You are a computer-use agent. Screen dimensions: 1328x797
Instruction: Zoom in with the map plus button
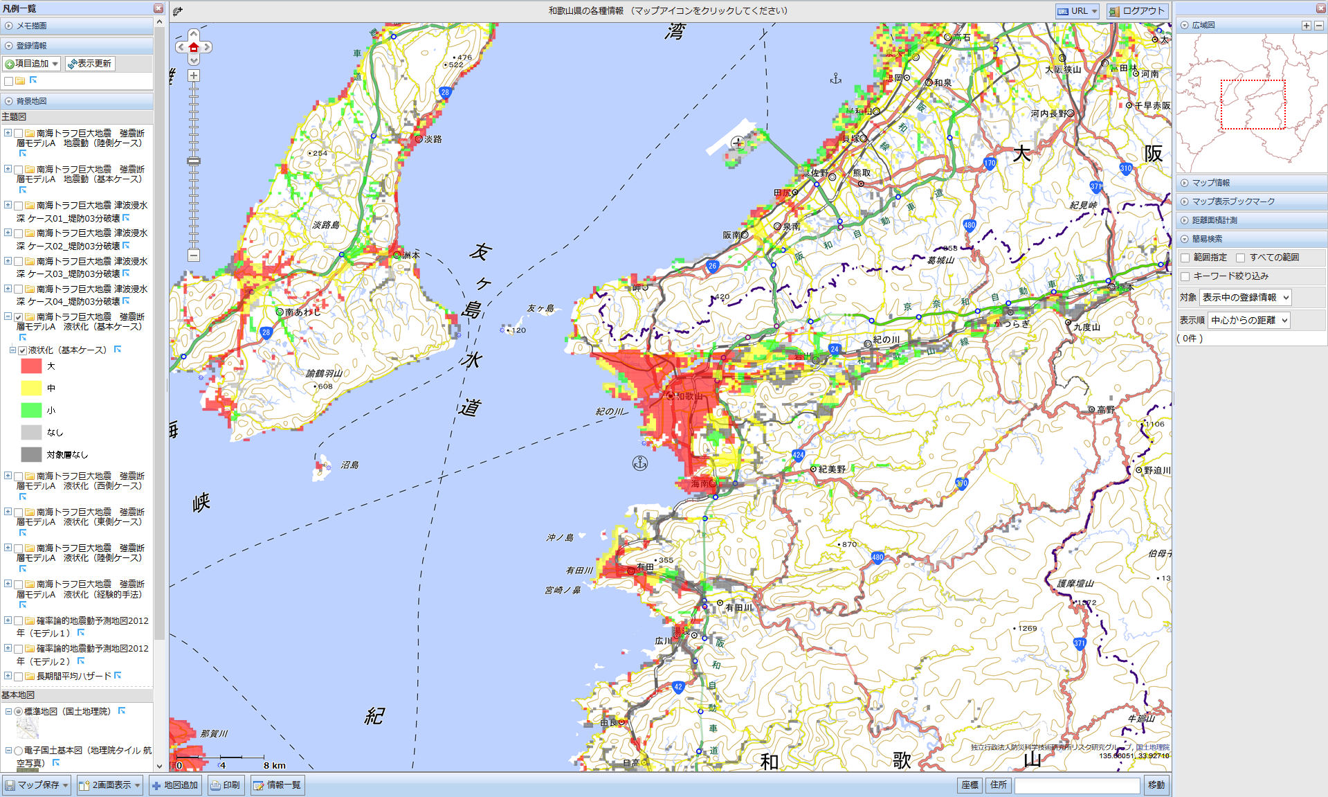(x=194, y=75)
